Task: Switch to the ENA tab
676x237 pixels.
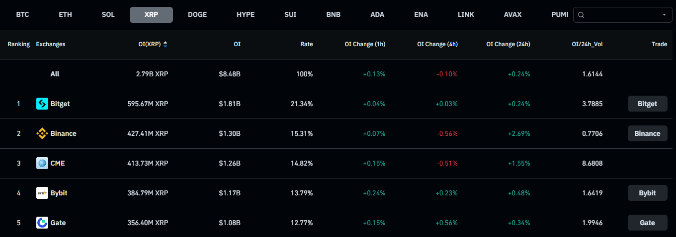Action: (x=421, y=15)
